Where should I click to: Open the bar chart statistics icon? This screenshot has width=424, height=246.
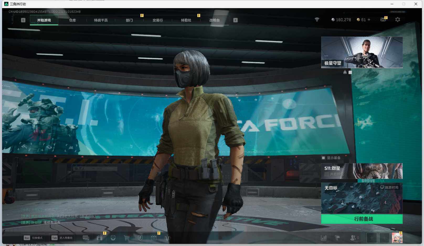click(x=324, y=238)
